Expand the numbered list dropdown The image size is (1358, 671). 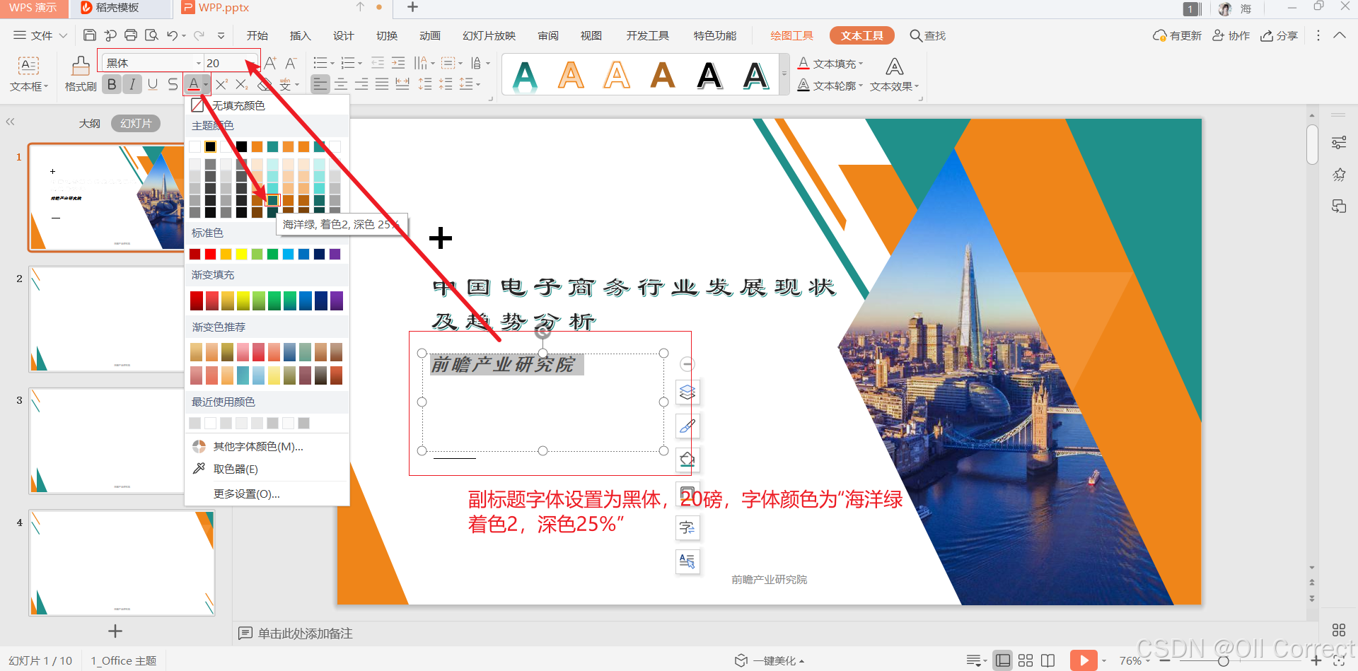[x=359, y=63]
